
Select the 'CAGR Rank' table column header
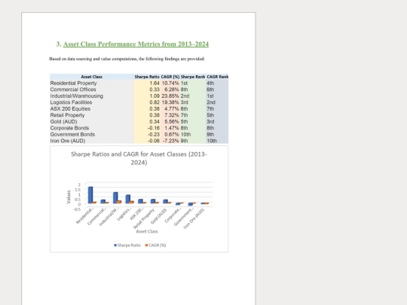point(218,77)
